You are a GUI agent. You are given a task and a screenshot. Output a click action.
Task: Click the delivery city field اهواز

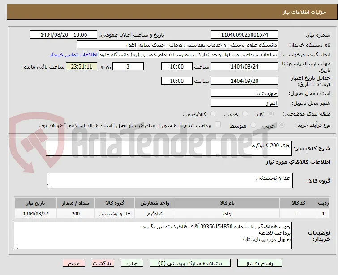coord(244,103)
